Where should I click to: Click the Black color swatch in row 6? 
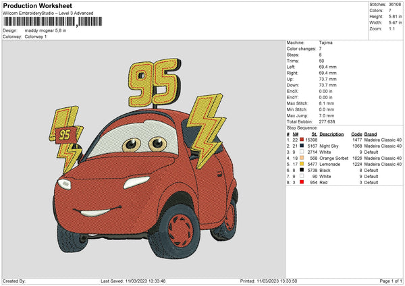coord(302,170)
